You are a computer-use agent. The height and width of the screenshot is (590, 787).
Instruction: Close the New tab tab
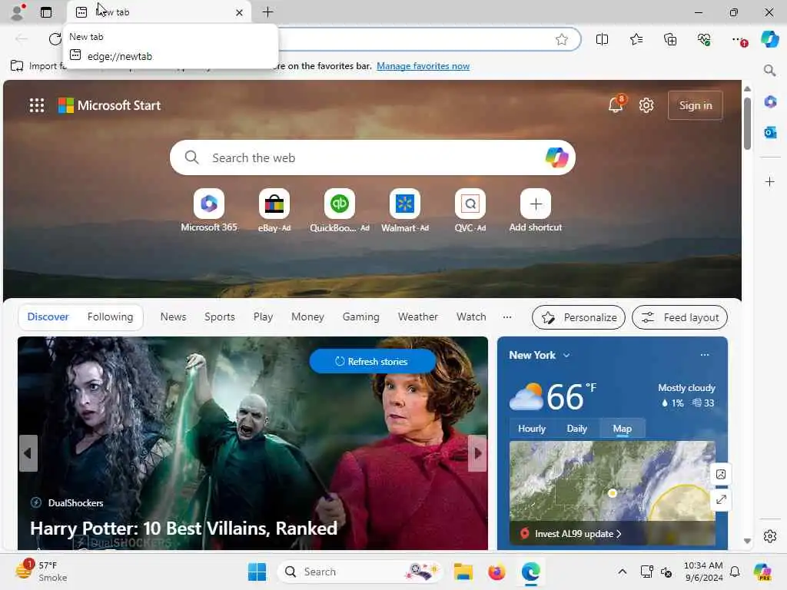240,12
